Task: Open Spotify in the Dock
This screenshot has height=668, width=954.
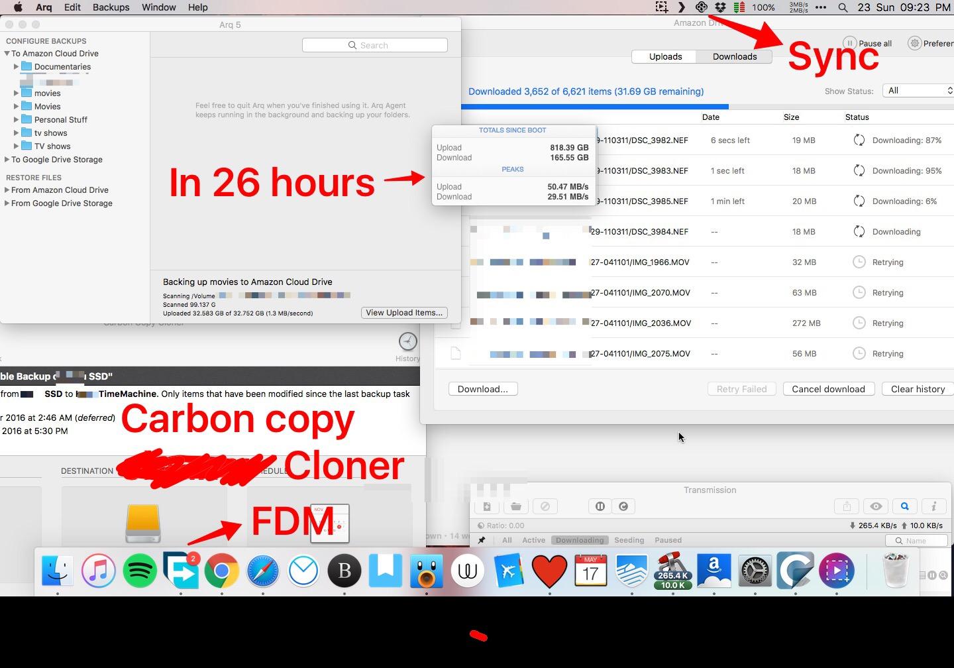Action: coord(140,571)
